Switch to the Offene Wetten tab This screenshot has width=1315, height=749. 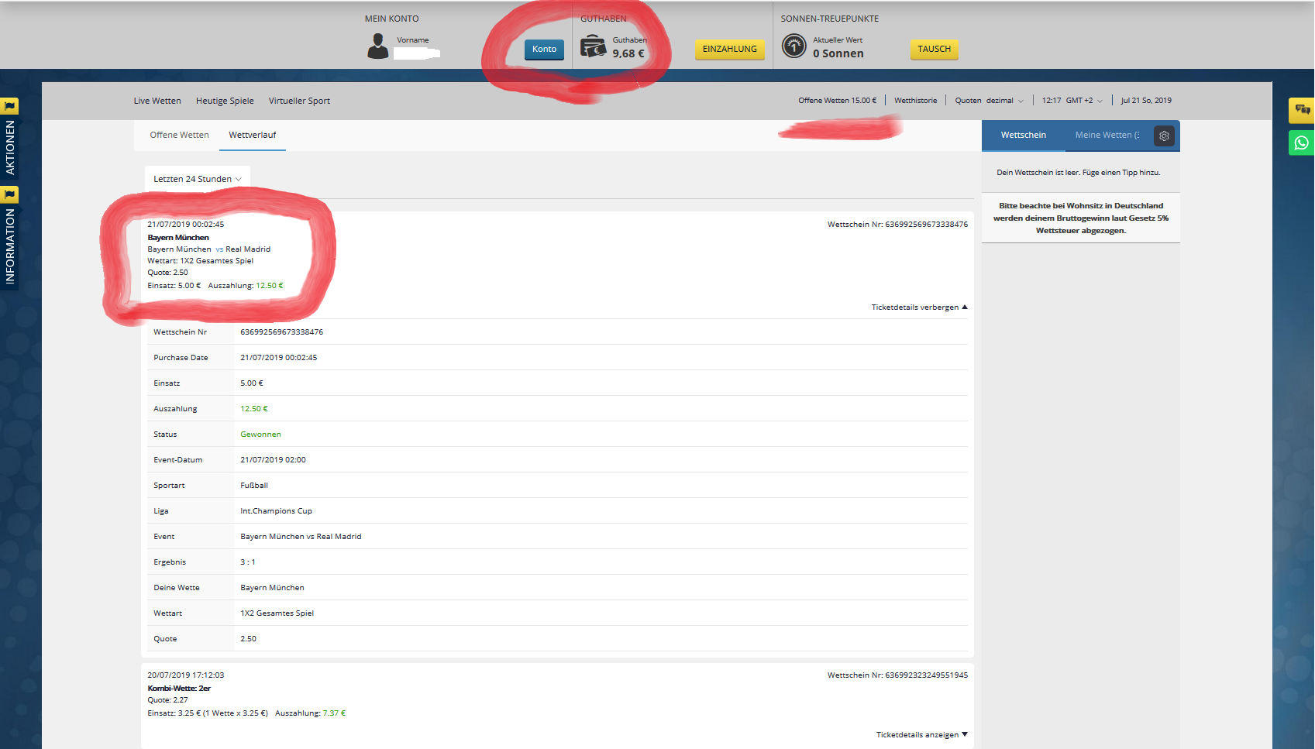pyautogui.click(x=179, y=135)
